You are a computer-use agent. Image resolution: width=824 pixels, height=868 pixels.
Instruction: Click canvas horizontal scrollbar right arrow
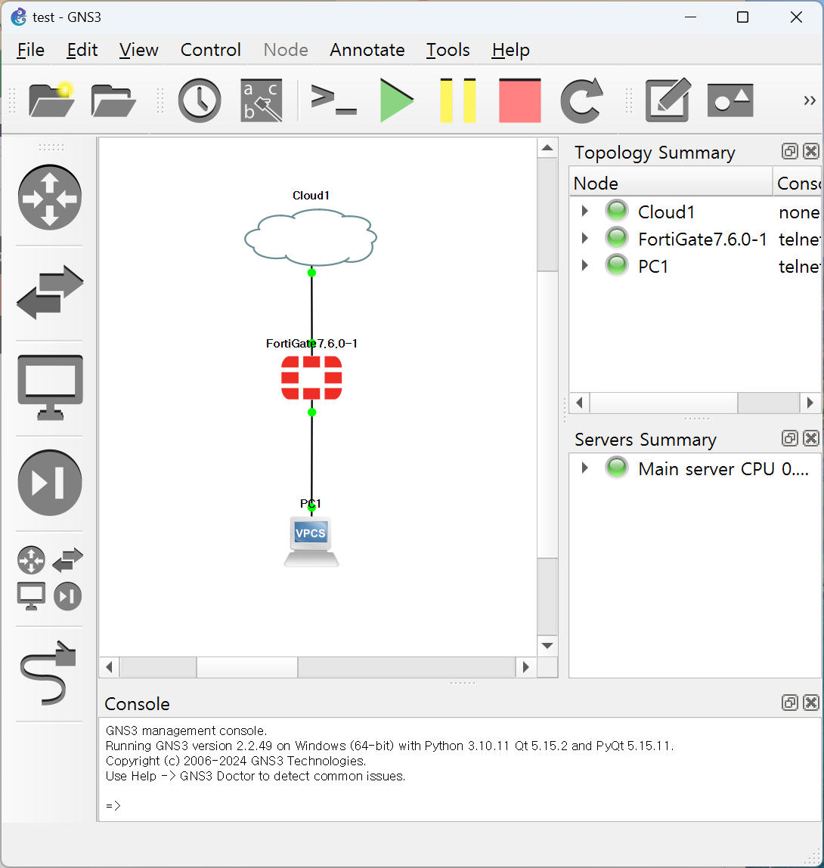(x=526, y=667)
